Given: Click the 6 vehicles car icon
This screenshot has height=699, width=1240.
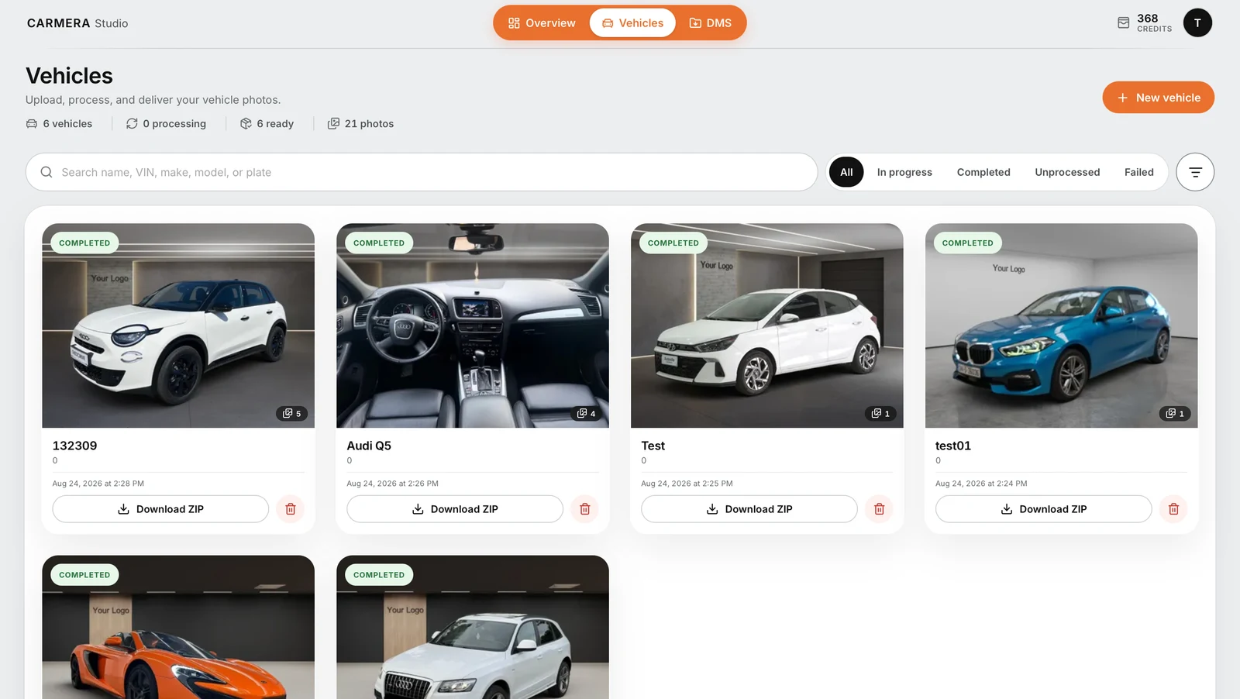Looking at the screenshot, I should coord(32,123).
